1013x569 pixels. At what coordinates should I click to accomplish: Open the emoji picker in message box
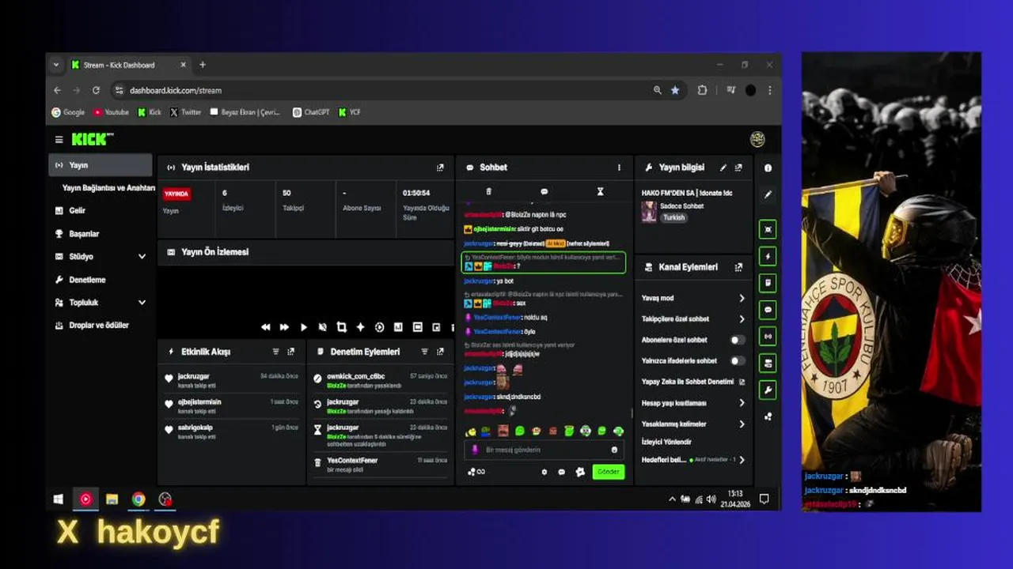coord(614,450)
